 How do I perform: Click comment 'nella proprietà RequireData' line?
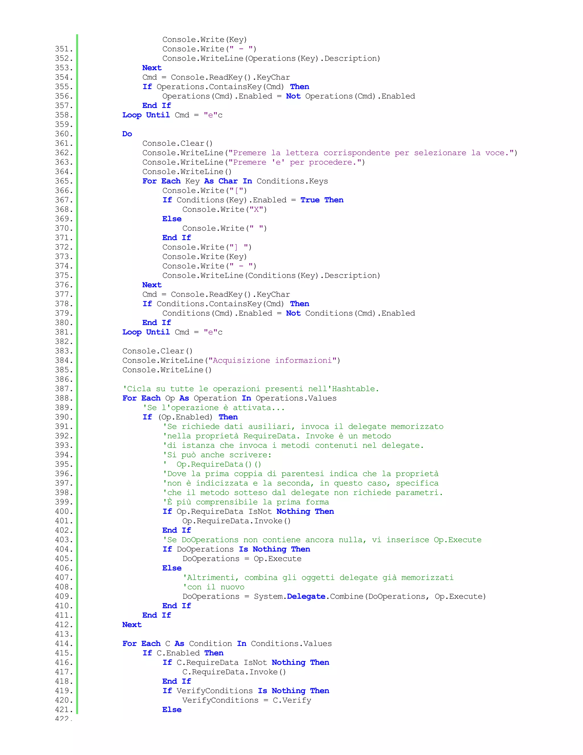277,436
